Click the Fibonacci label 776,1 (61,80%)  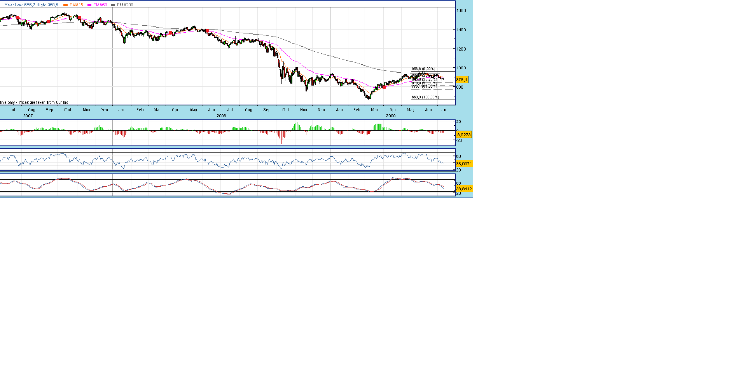point(424,87)
